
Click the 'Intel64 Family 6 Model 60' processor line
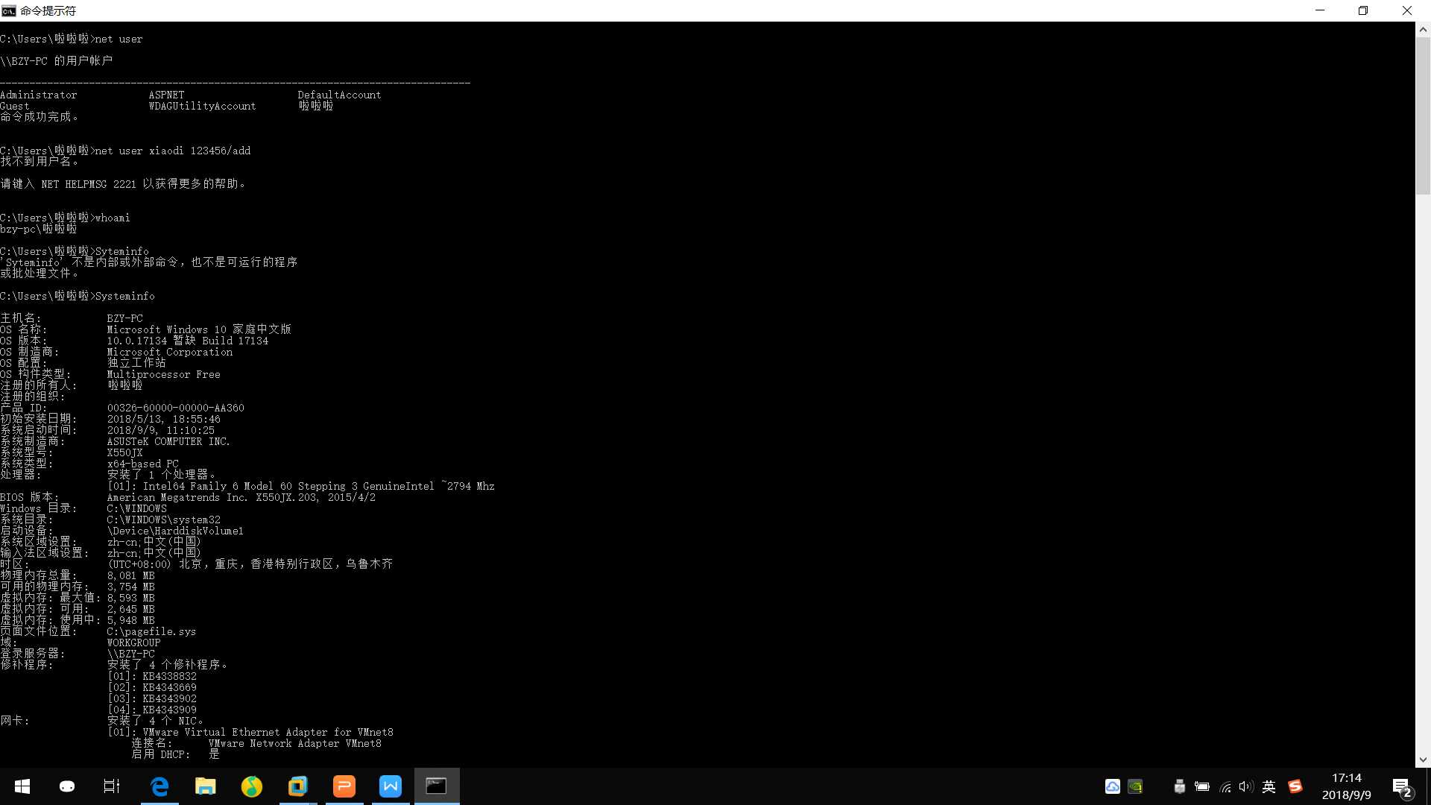pyautogui.click(x=300, y=486)
